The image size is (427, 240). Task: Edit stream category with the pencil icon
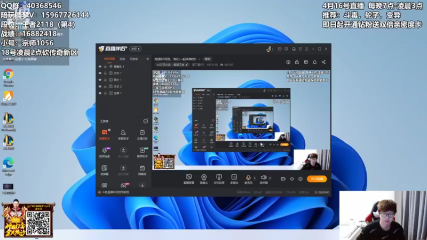[186, 65]
